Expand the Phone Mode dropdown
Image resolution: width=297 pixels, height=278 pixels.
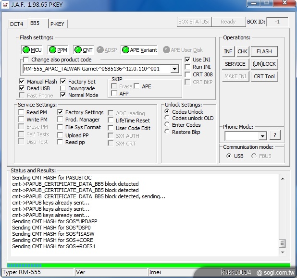tap(262, 136)
